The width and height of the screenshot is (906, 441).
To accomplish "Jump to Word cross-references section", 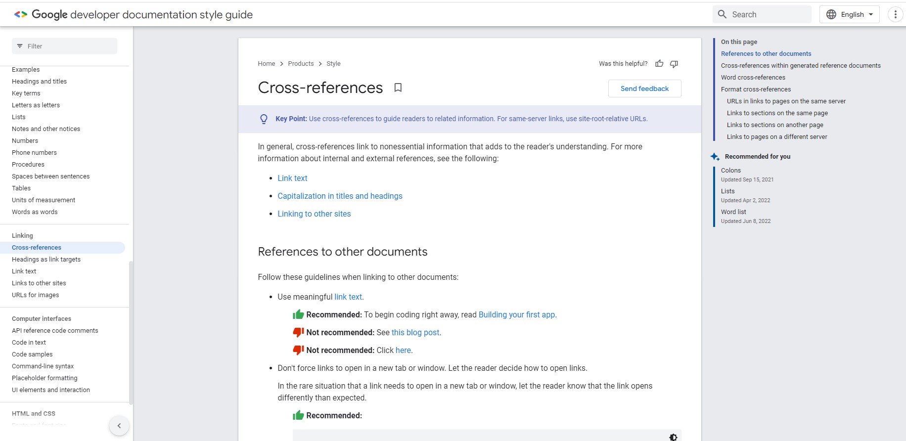I will [753, 78].
